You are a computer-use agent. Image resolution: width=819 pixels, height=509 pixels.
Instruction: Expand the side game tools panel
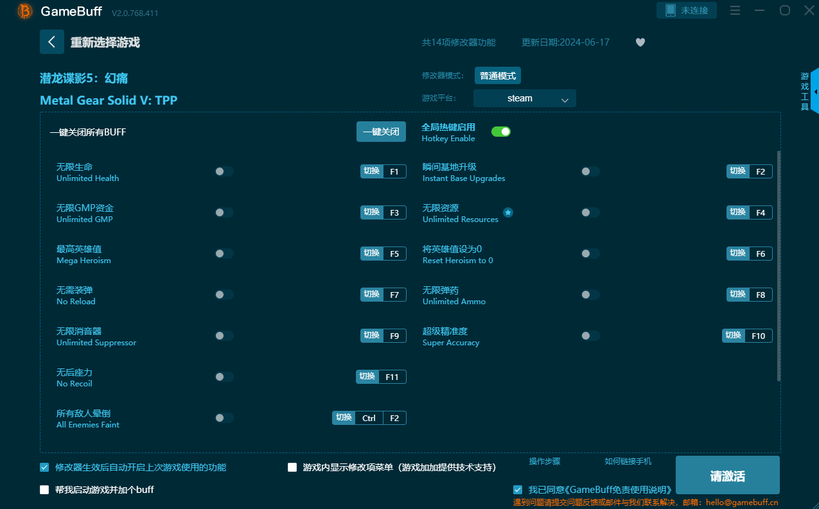(x=815, y=92)
